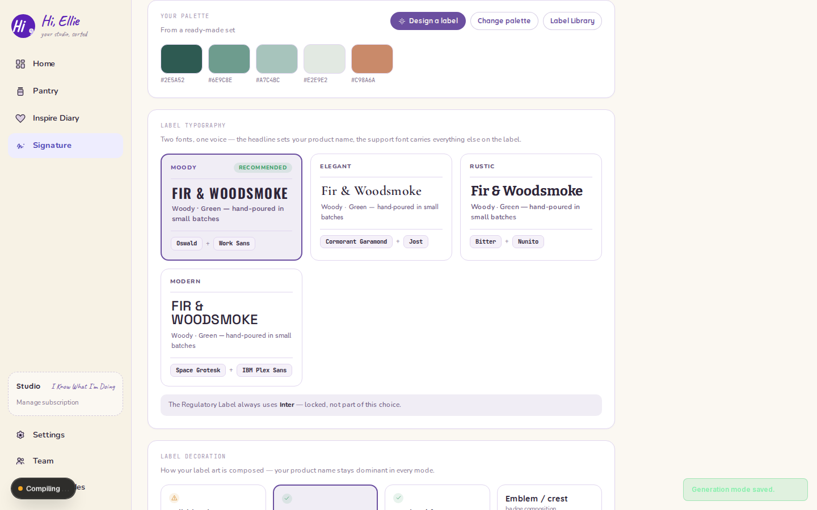The width and height of the screenshot is (817, 510).
Task: Click the Signature squiggle icon
Action: click(20, 146)
